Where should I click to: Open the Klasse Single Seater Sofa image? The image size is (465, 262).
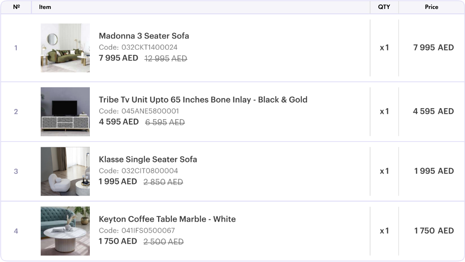coord(65,171)
